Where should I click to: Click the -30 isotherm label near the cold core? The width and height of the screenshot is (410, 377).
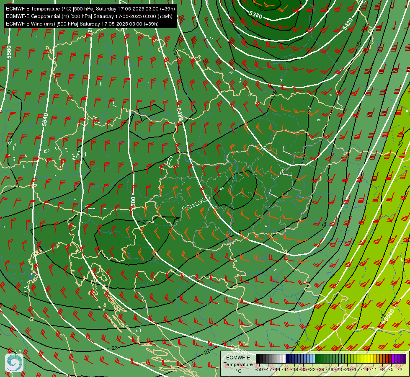tap(260, 8)
